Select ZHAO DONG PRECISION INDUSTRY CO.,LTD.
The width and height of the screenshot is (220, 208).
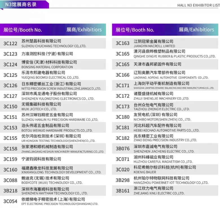click(165, 140)
